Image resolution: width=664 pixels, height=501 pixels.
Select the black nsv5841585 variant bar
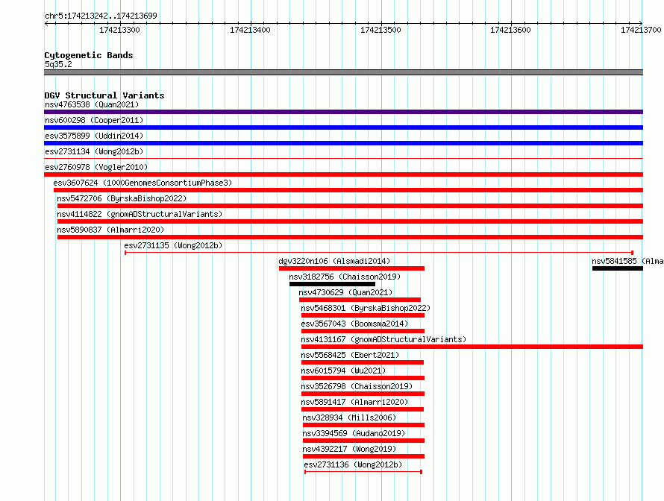pos(618,268)
